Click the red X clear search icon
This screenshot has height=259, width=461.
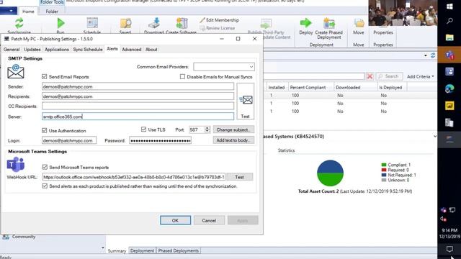click(370, 76)
